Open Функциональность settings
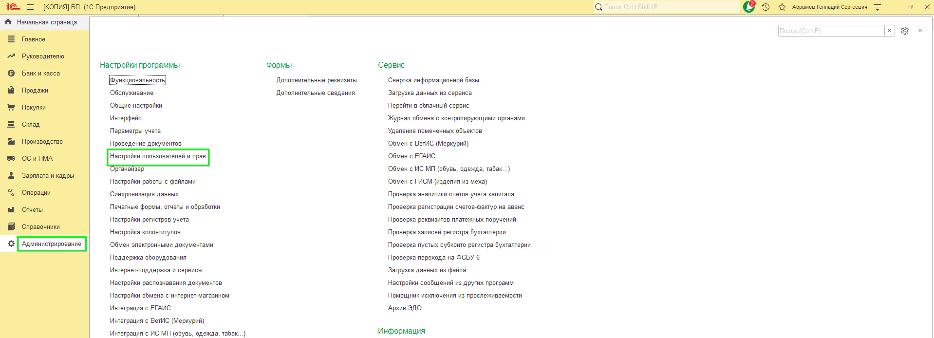Image resolution: width=934 pixels, height=338 pixels. click(x=137, y=80)
